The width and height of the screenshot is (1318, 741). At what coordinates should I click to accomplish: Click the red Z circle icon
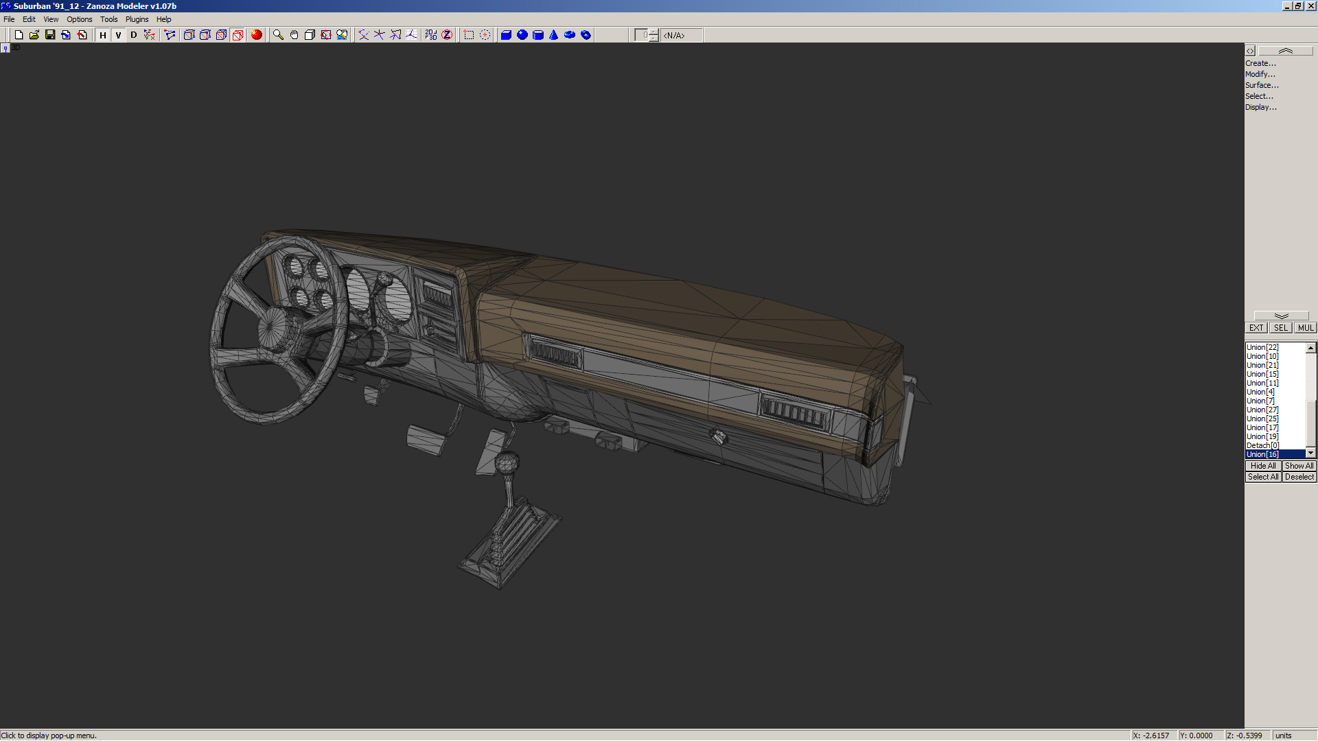pyautogui.click(x=447, y=35)
